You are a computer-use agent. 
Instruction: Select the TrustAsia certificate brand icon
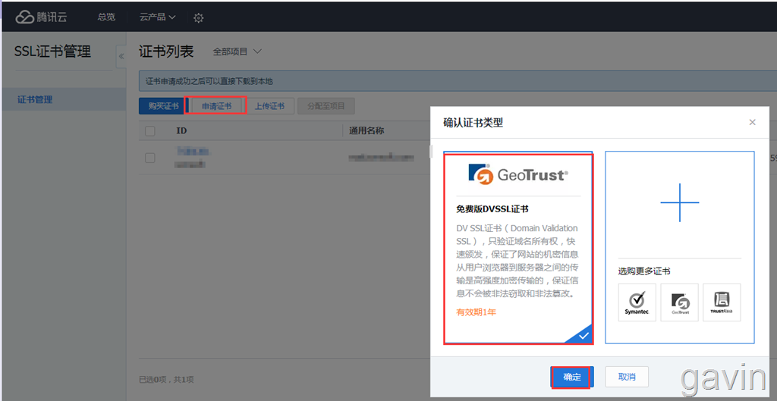(722, 302)
